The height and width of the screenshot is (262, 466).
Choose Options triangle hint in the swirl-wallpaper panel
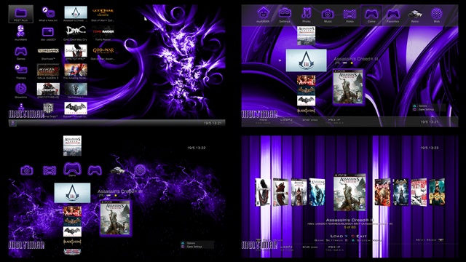pos(421,106)
